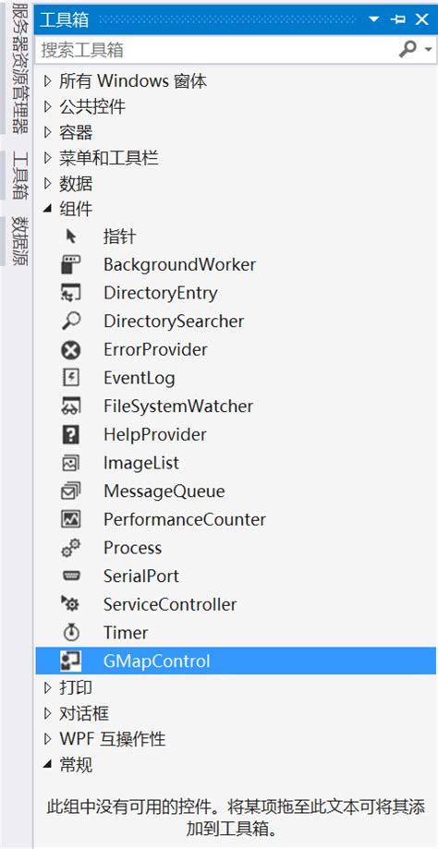The height and width of the screenshot is (849, 438).
Task: Open the toolbox window options dropdown arrow
Action: coord(374,19)
